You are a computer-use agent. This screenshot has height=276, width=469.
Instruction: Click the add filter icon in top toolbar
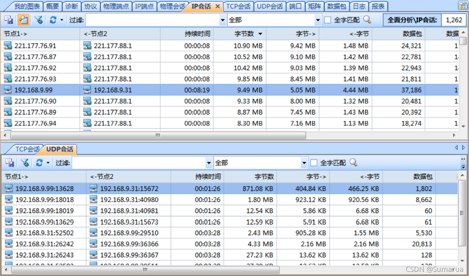(38, 20)
